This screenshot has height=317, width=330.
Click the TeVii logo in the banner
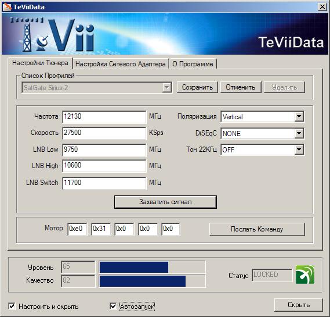click(x=53, y=35)
